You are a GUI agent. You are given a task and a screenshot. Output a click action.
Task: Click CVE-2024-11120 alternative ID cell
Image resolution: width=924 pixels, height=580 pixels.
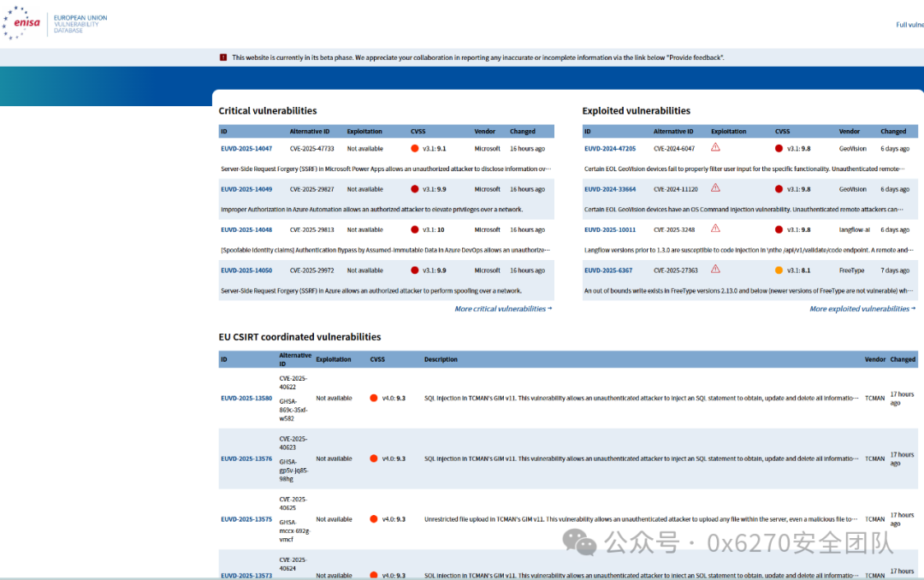[675, 189]
